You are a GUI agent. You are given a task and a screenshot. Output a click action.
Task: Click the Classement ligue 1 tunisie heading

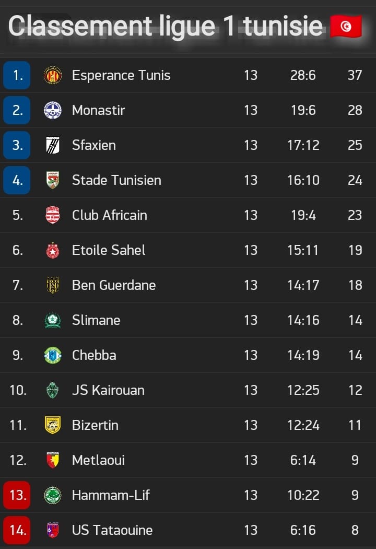coord(165,26)
